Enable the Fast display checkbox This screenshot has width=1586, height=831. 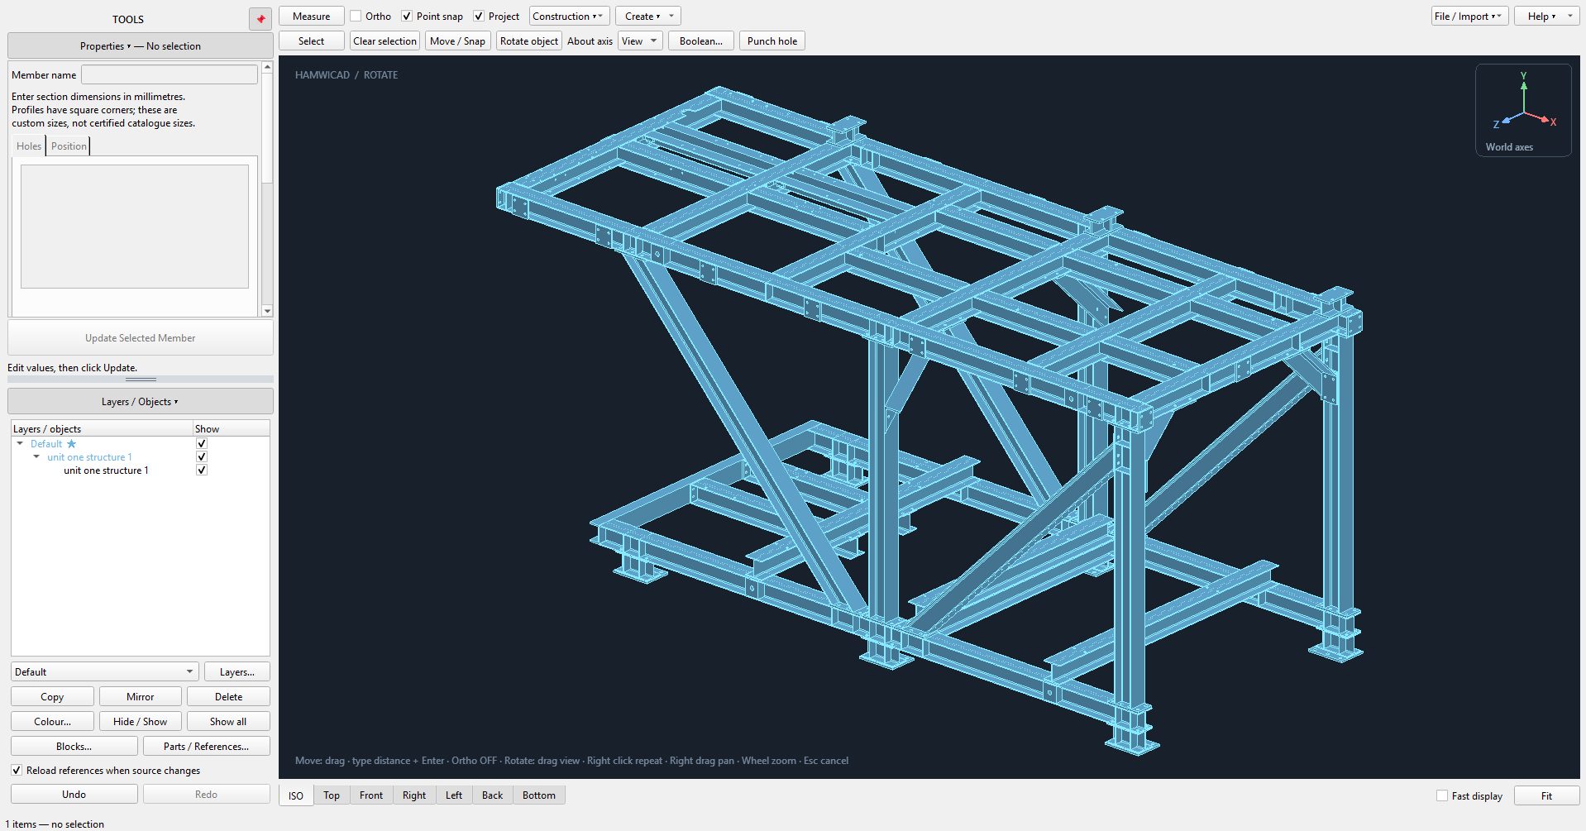pyautogui.click(x=1442, y=796)
